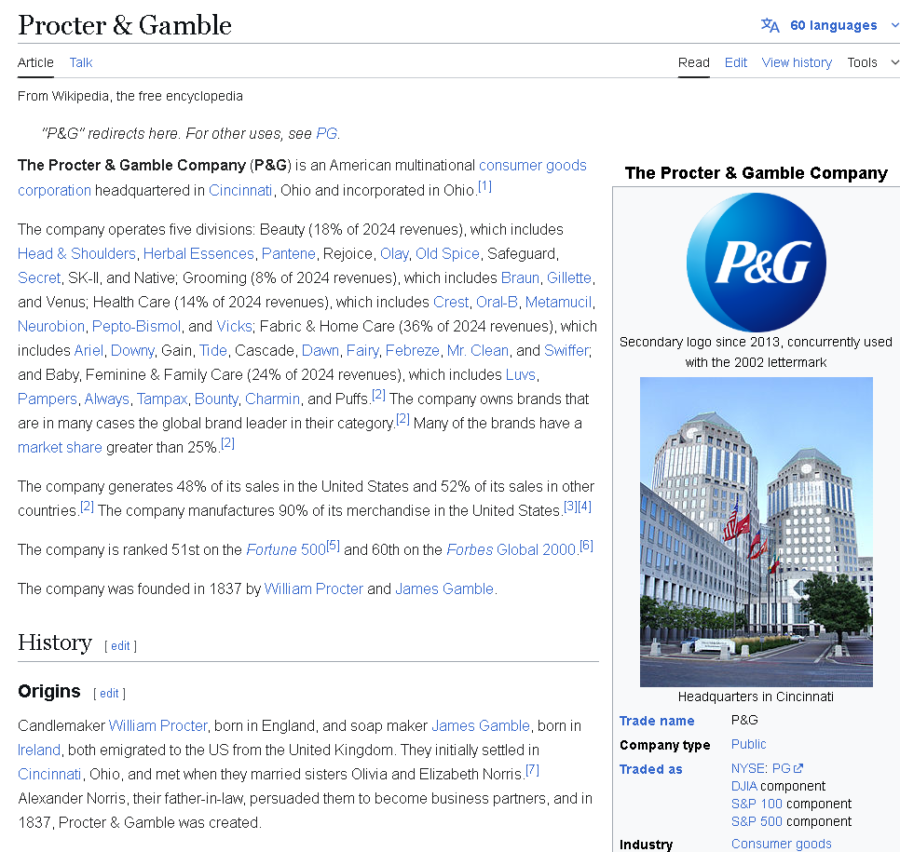Open the Luvs link
Viewport: 900px width, 852px height.
[521, 374]
